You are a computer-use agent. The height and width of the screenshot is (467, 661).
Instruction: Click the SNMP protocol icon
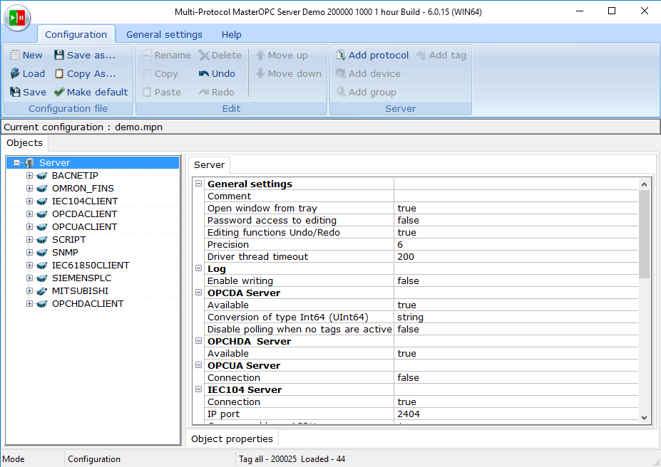pos(42,253)
